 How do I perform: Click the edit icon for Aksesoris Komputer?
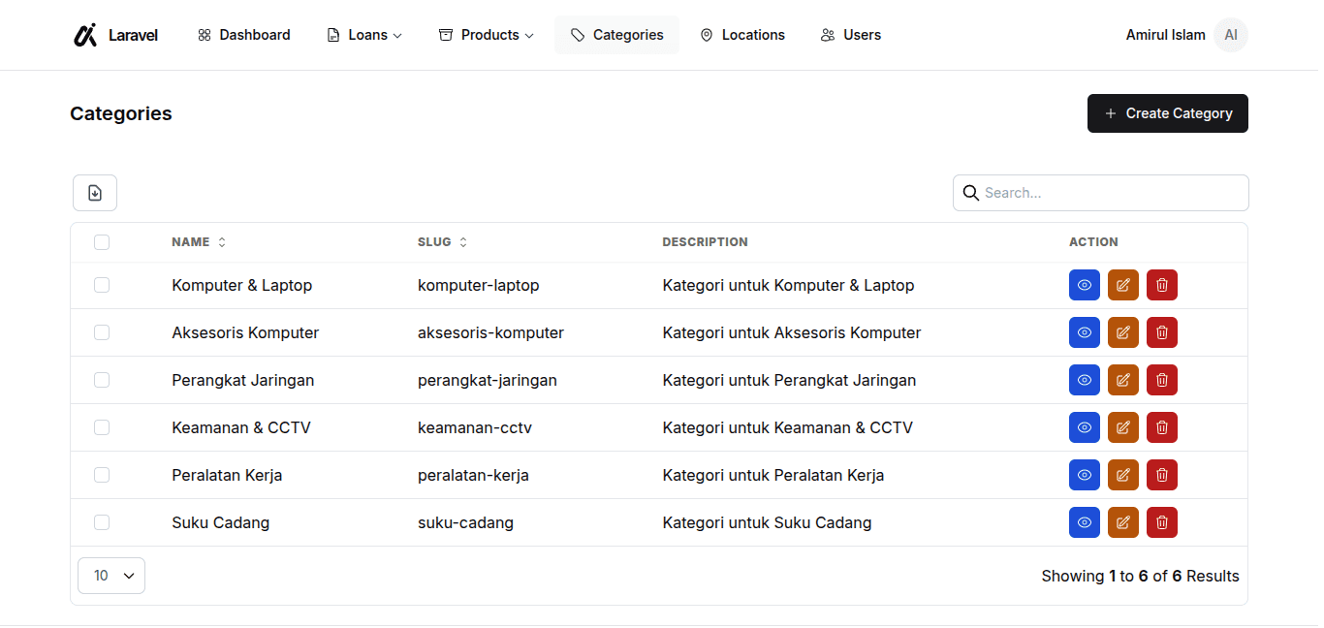1123,332
